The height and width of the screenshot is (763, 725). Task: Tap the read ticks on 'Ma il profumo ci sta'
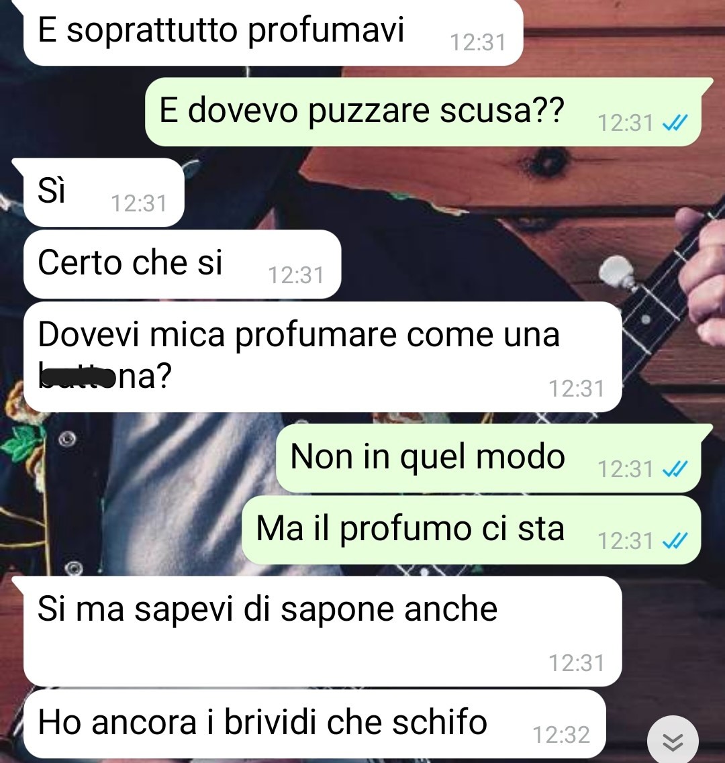coord(675,541)
